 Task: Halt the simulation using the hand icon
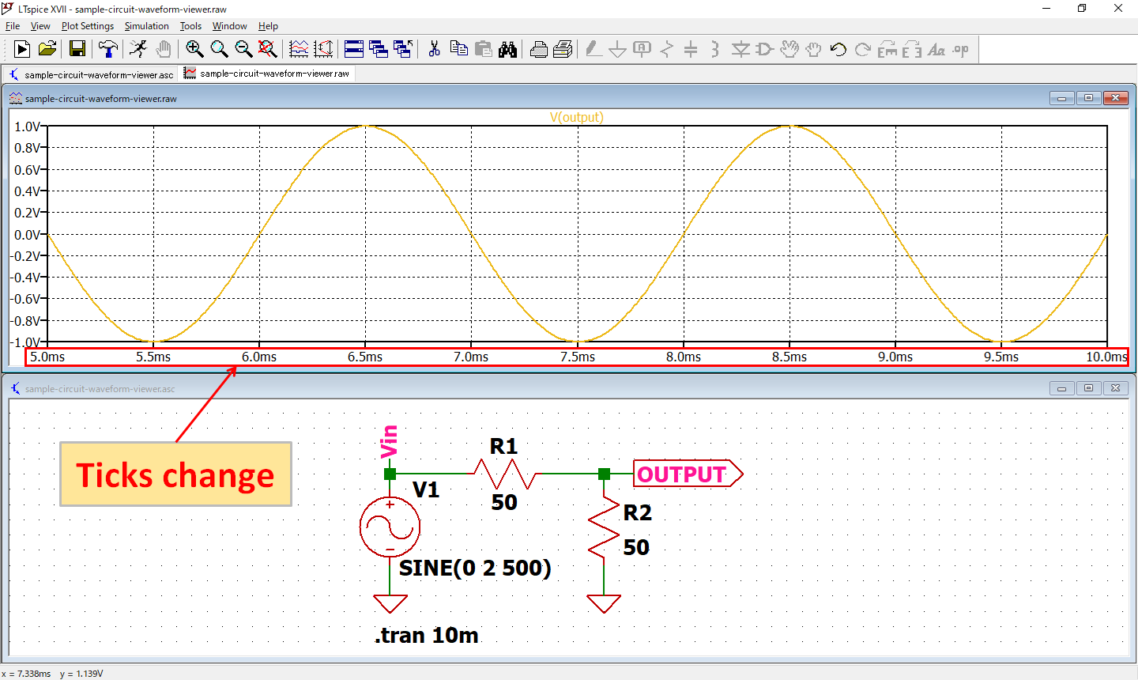point(164,49)
